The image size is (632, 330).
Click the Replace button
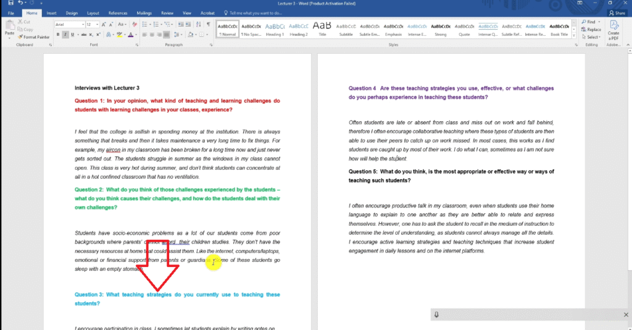point(591,30)
